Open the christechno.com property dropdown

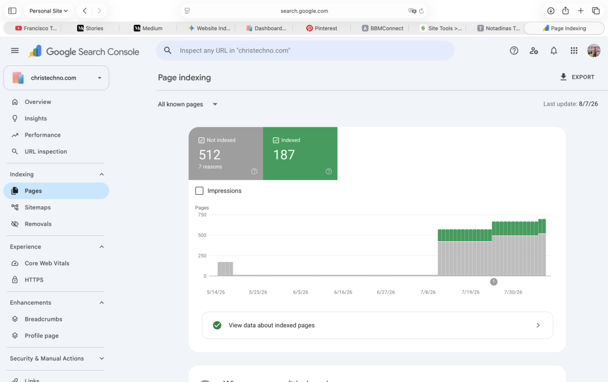tap(56, 78)
